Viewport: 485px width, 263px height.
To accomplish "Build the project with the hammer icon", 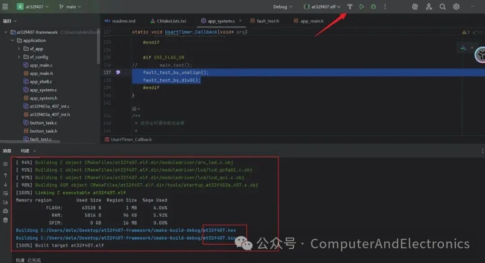I will [350, 7].
